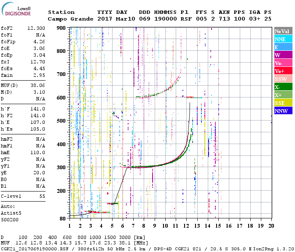
Task: Select the C-level value 55
Action: point(42,196)
